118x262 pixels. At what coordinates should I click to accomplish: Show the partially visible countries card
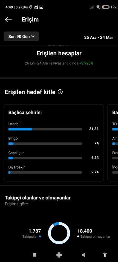tap(113, 143)
